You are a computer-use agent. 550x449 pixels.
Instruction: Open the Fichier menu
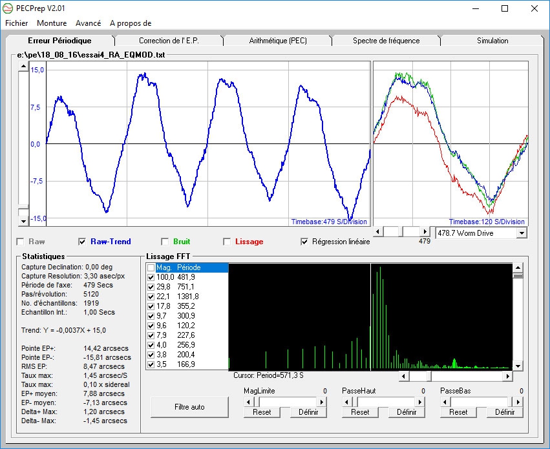pos(16,23)
